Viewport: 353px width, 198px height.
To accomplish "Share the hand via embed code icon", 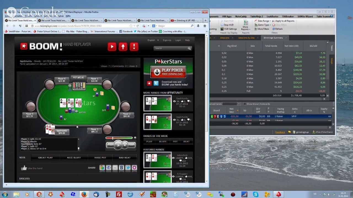I will pyautogui.click(x=109, y=167).
